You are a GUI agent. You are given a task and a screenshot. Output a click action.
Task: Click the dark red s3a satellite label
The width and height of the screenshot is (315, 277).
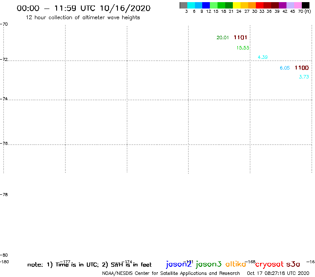(293, 264)
